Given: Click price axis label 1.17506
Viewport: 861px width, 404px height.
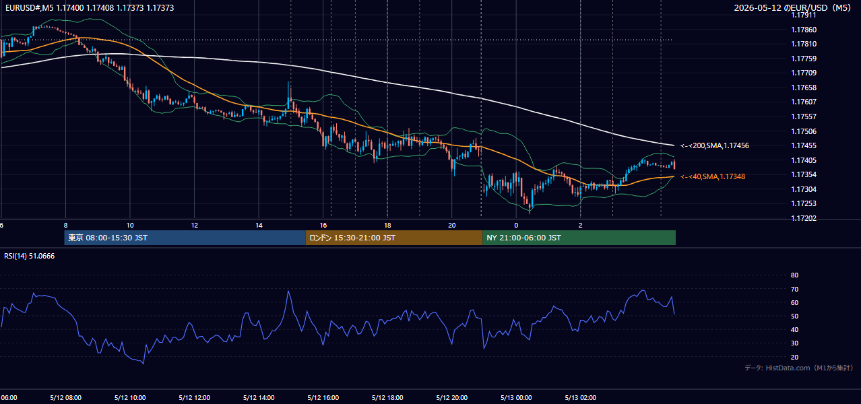Looking at the screenshot, I should pyautogui.click(x=804, y=131).
